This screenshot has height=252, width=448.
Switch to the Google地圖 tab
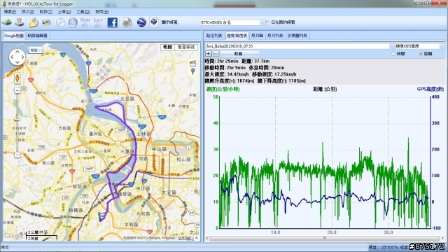click(14, 36)
